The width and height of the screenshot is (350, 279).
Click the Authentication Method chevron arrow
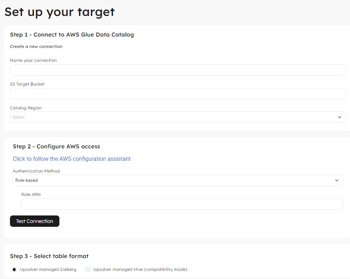point(337,180)
